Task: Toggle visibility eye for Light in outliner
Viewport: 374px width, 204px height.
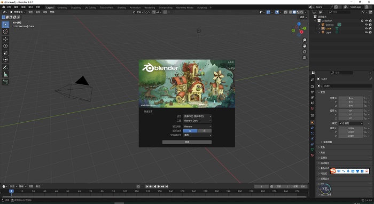Action: click(x=366, y=32)
